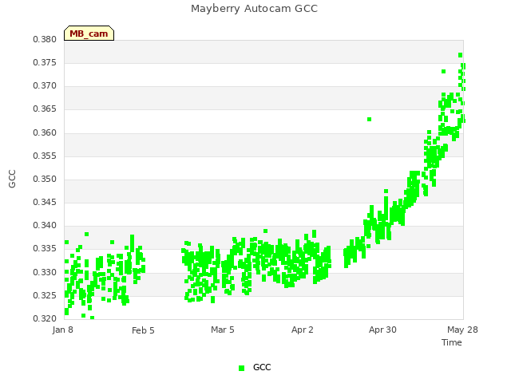Select the Mar 5 x-axis label
Image resolution: width=511 pixels, height=383 pixels.
tap(223, 330)
